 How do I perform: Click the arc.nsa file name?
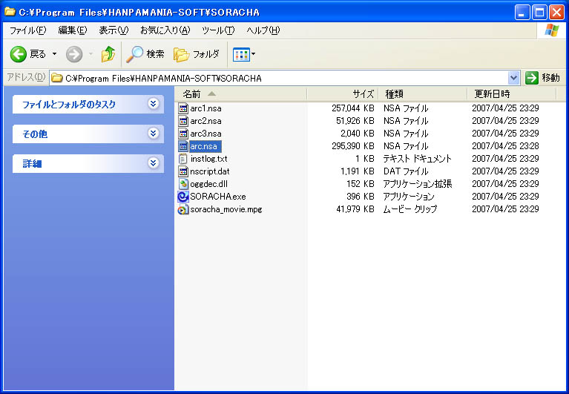click(203, 147)
